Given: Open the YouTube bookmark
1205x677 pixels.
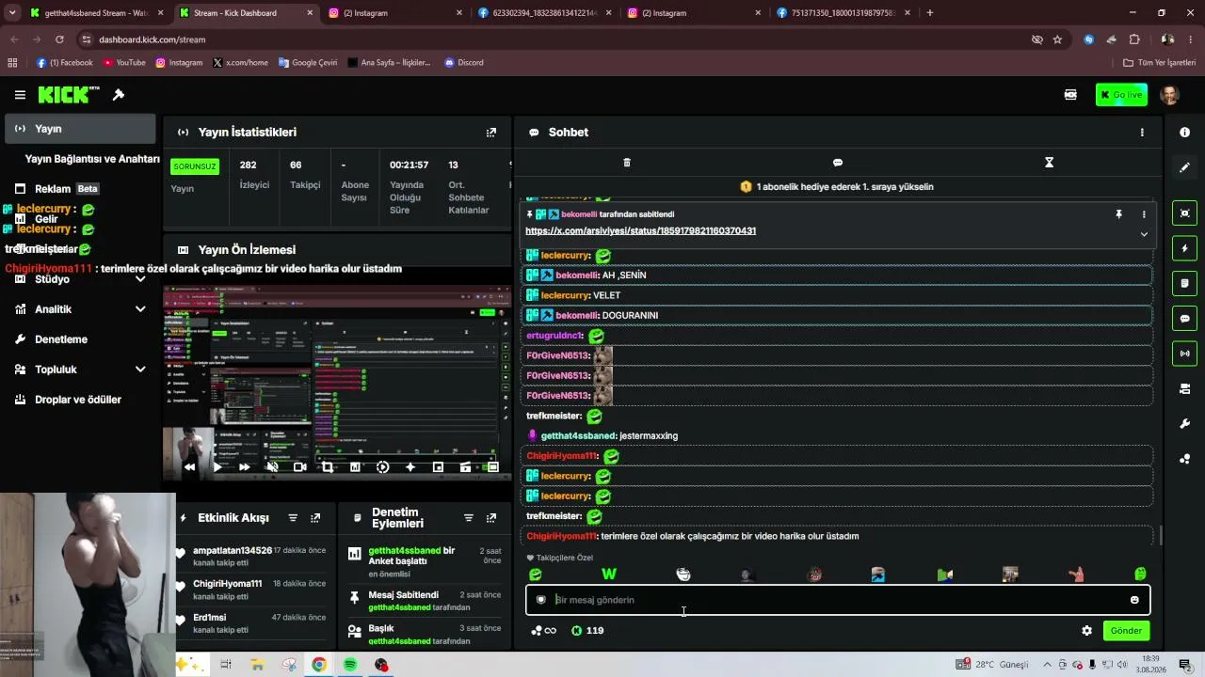Looking at the screenshot, I should point(124,63).
